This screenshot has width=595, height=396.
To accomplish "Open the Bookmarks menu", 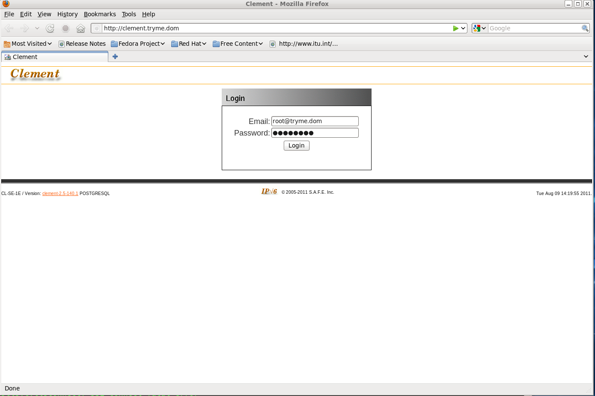I will pyautogui.click(x=100, y=14).
